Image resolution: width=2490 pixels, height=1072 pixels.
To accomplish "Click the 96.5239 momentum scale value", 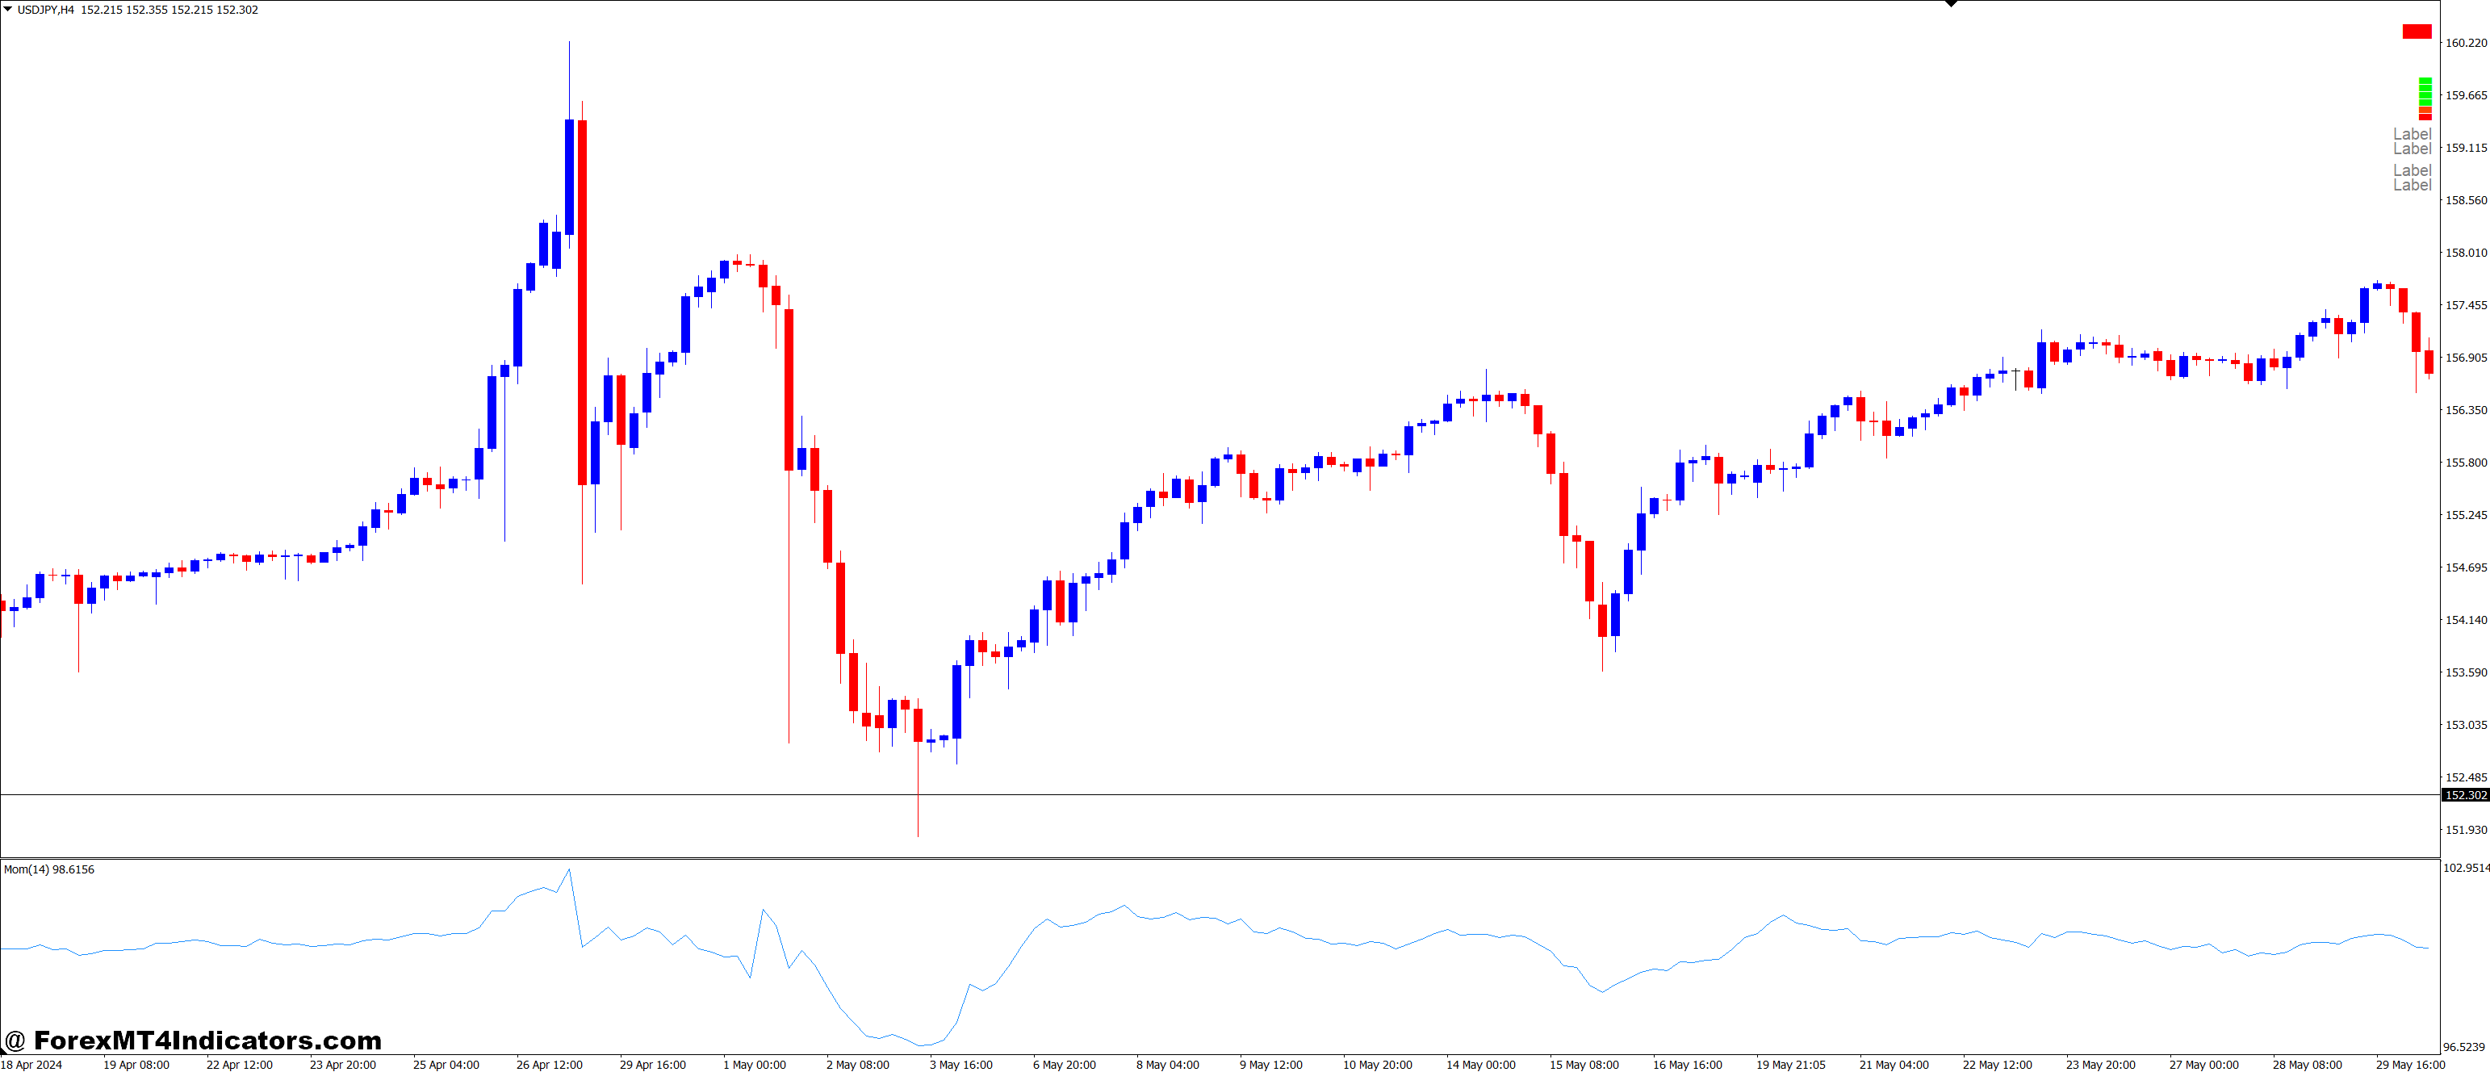I will pyautogui.click(x=2464, y=1046).
